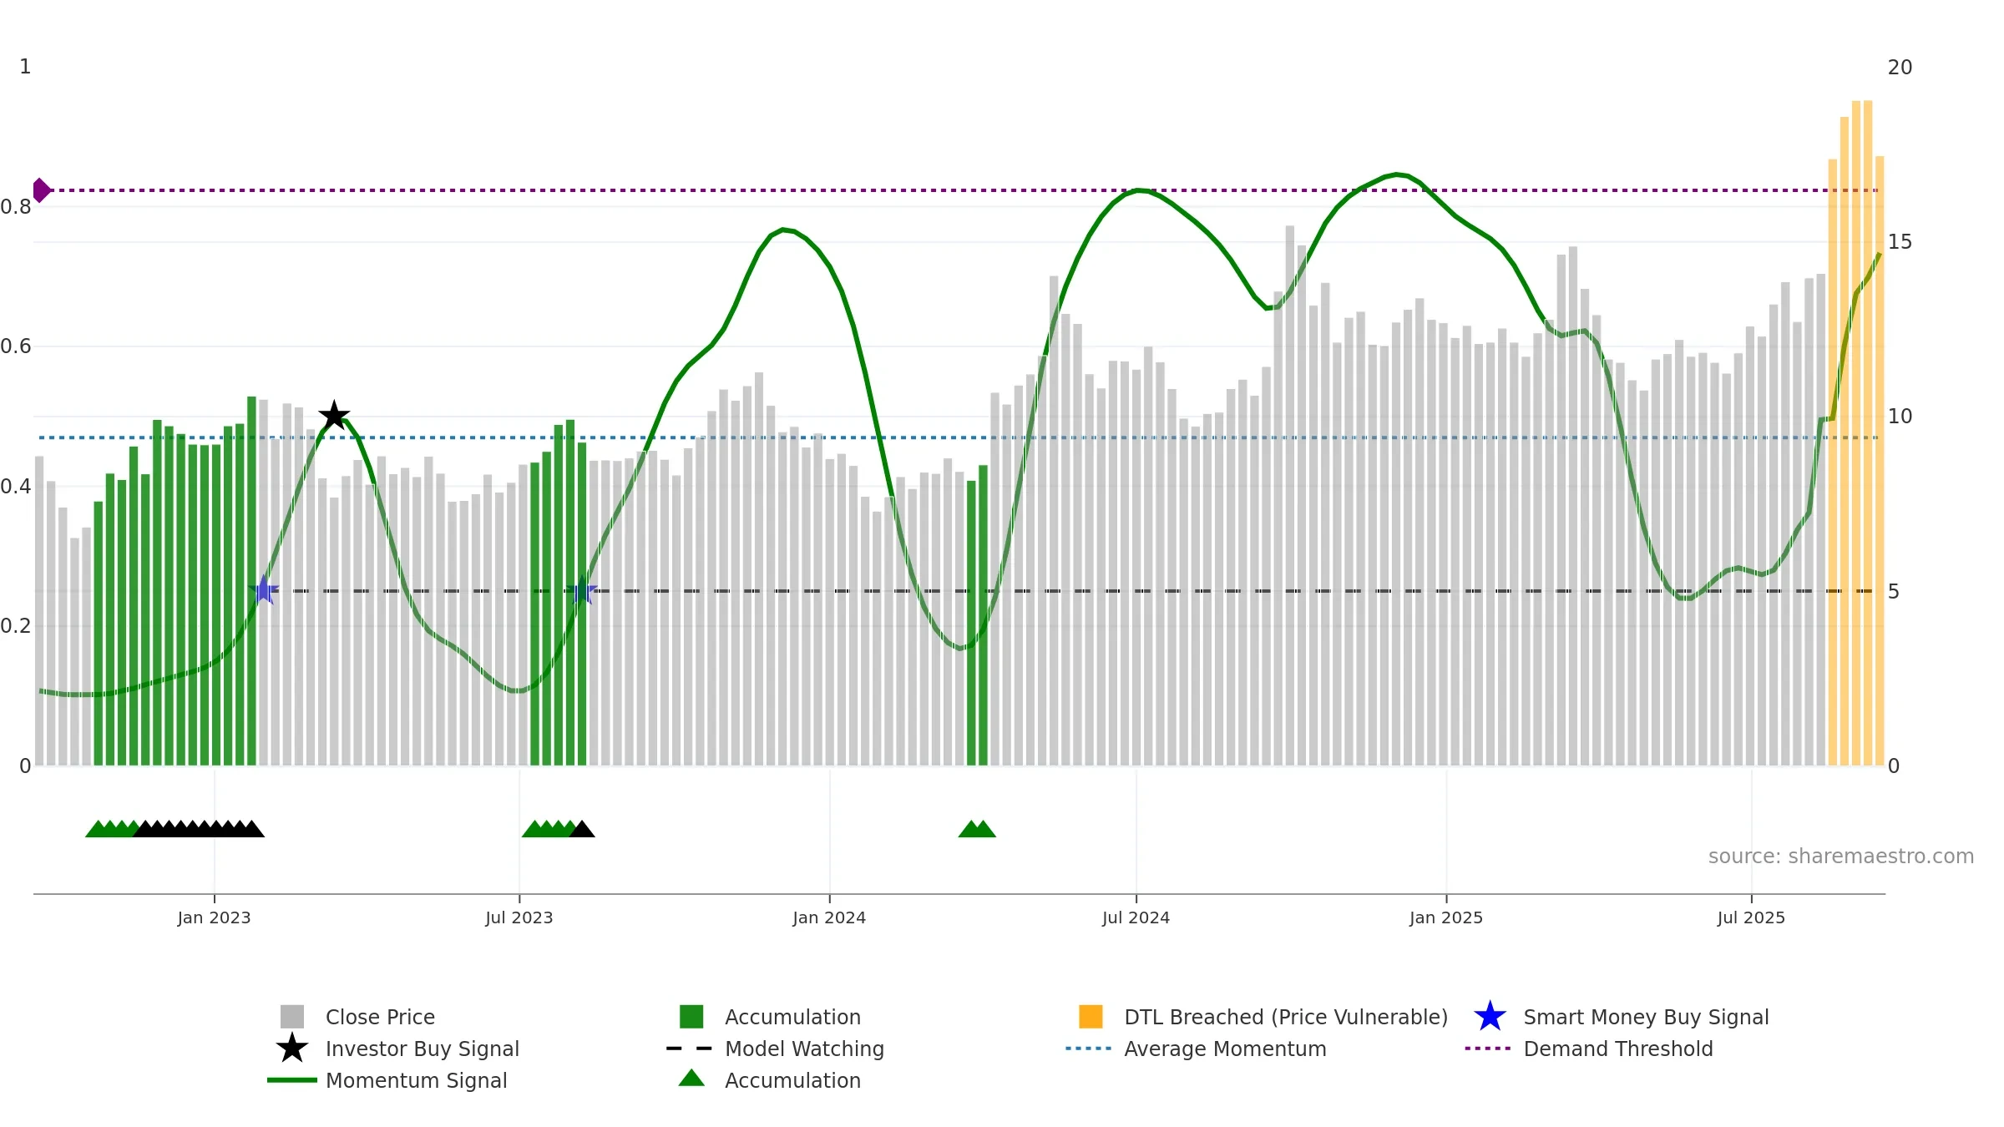Toggle Average Momentum legend item

click(x=1196, y=1049)
